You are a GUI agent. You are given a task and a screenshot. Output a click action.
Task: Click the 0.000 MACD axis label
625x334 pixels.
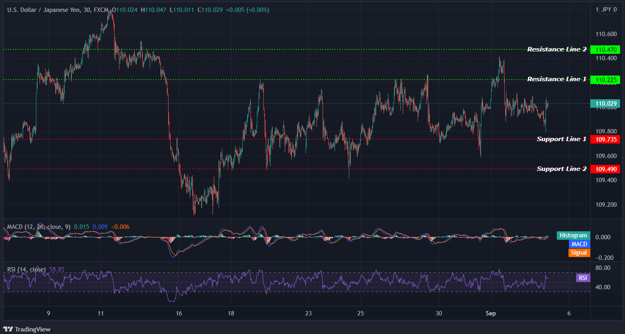[x=603, y=237]
